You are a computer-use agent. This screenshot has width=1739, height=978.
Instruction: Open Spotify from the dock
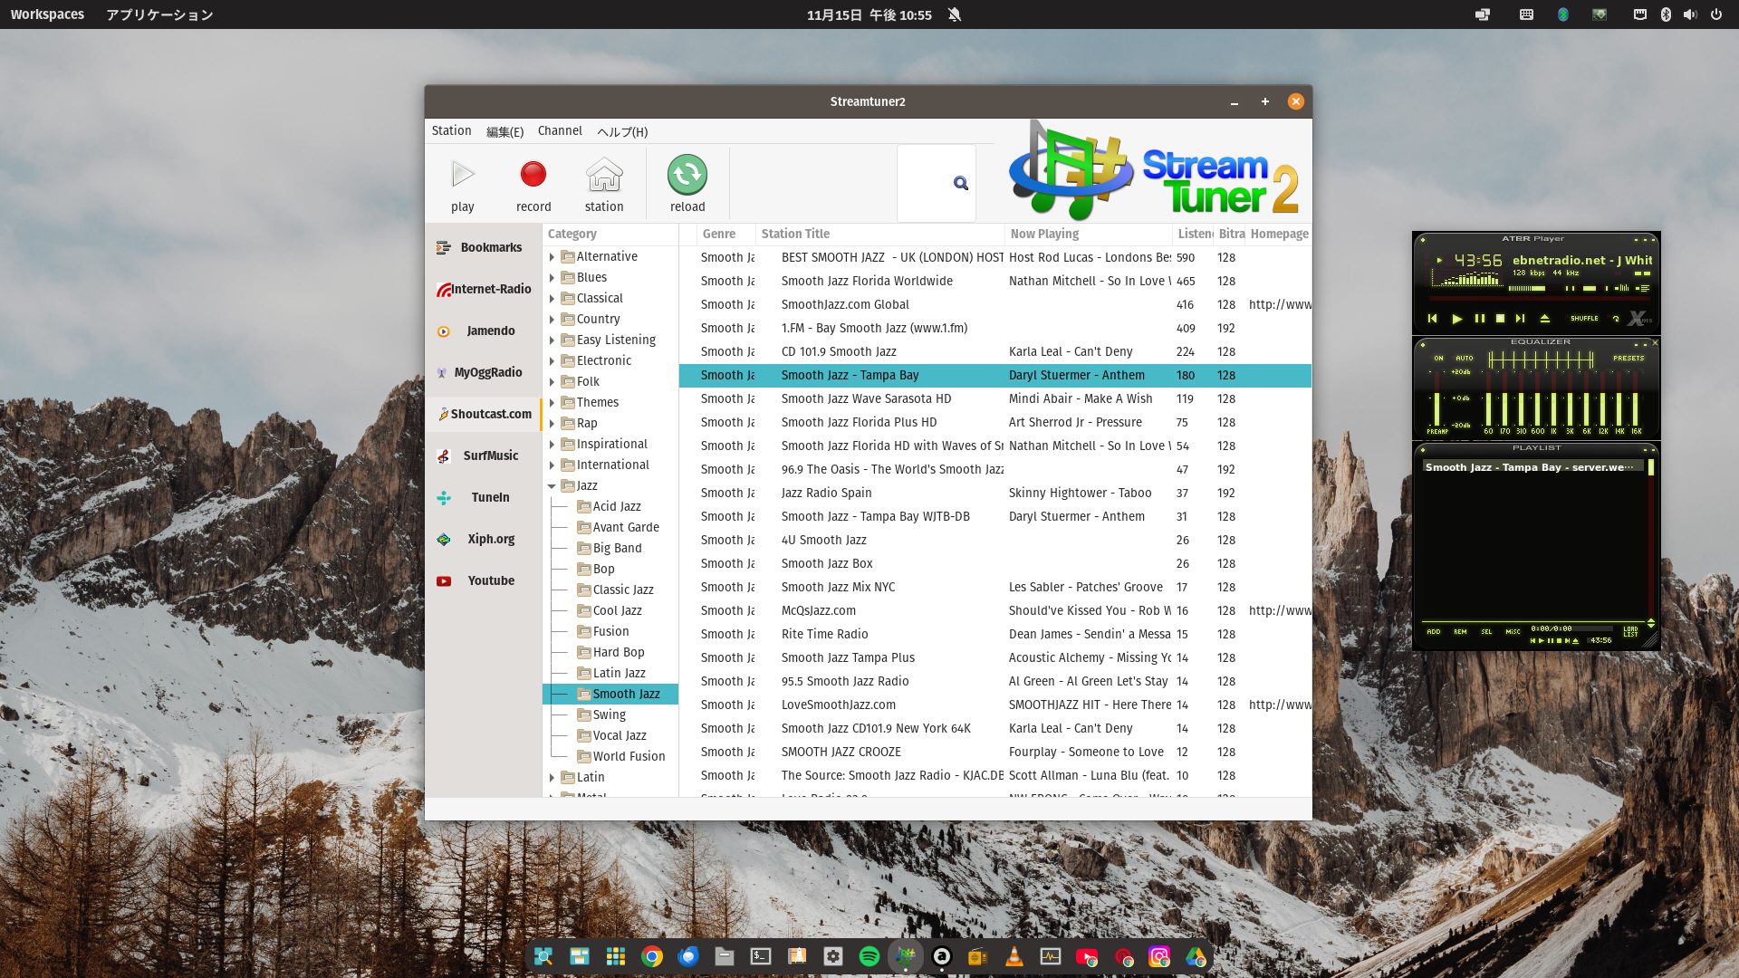tap(869, 956)
